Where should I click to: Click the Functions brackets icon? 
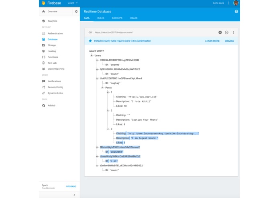pos(43,57)
